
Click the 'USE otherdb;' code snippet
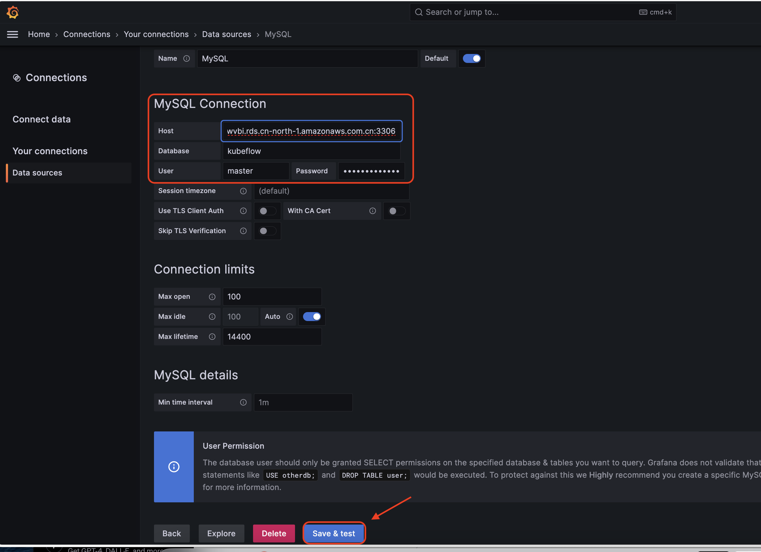pyautogui.click(x=290, y=475)
